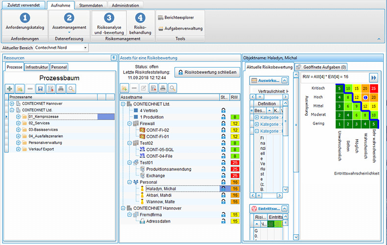Open the Geöffnete Aufgaben (0) tab
387x245 pixels.
pos(321,67)
